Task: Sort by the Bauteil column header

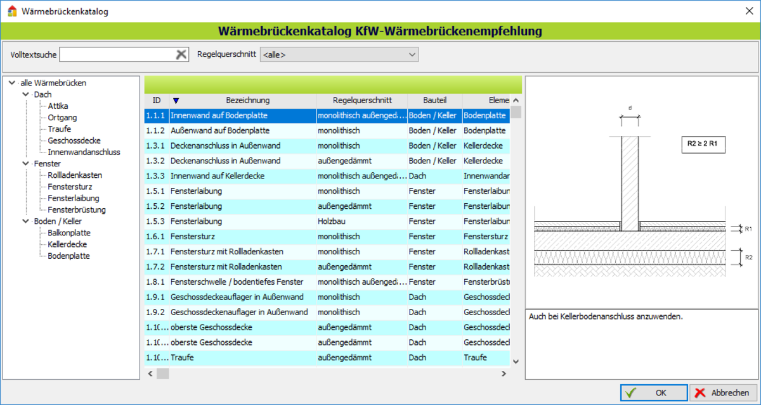Action: (435, 101)
